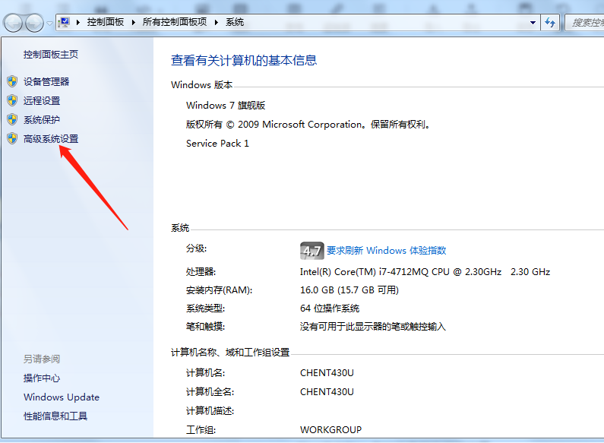This screenshot has width=604, height=443.
Task: Click the address bar refresh button
Action: (550, 23)
